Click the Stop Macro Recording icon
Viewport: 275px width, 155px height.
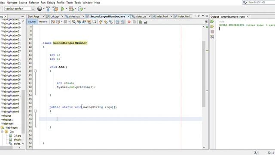(134, 22)
